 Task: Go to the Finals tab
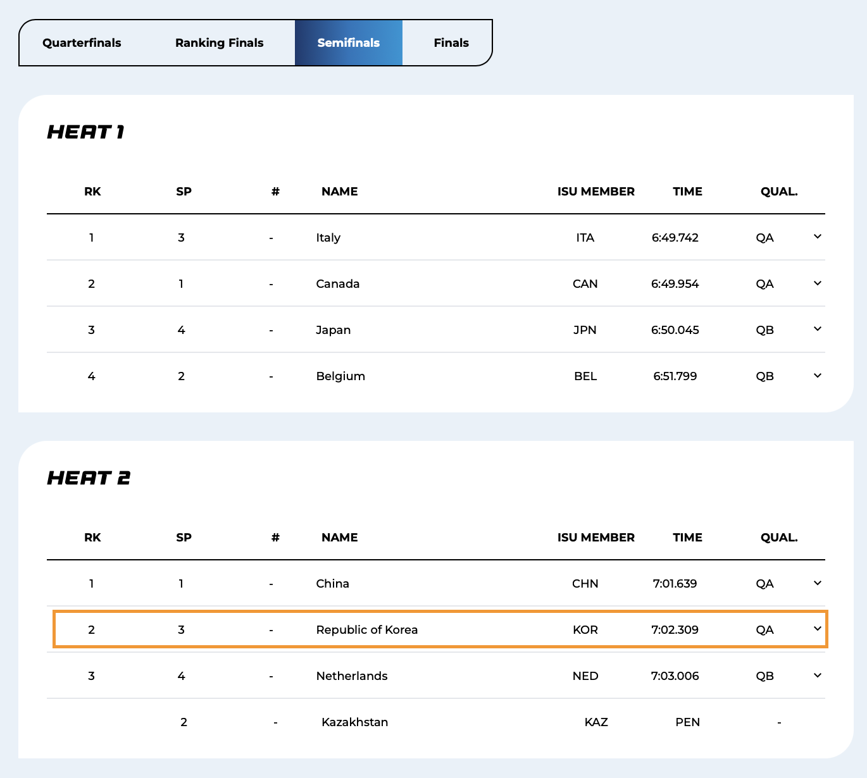(x=451, y=43)
